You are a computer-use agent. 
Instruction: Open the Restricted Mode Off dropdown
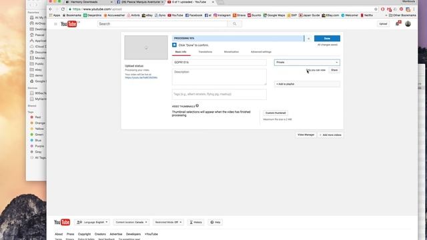click(168, 222)
